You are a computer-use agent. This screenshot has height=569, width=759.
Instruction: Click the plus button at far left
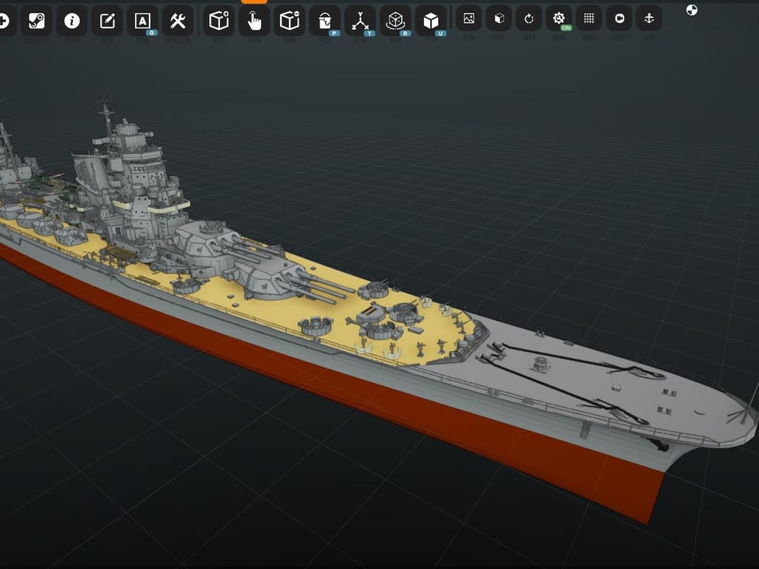coord(4,20)
